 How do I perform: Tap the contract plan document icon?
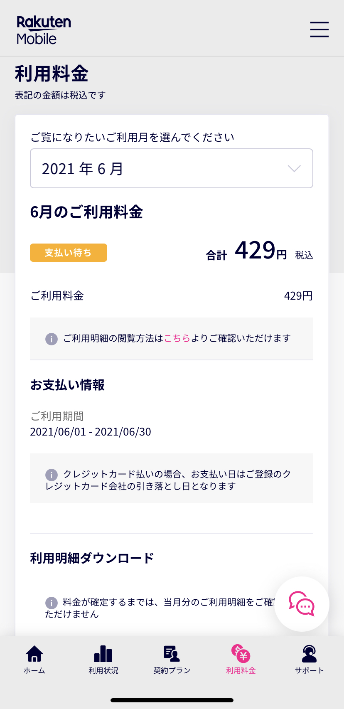[x=172, y=654]
